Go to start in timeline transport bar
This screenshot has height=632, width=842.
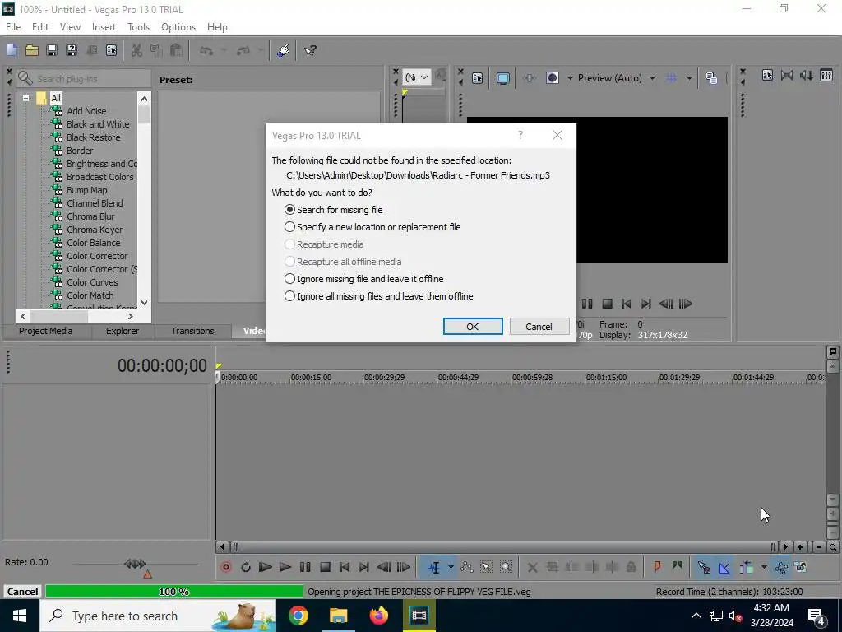point(345,567)
